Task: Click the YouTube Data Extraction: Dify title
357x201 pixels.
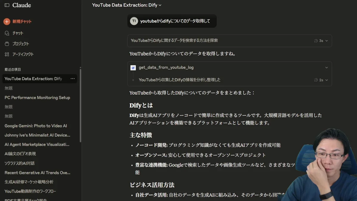Action: pos(125,5)
